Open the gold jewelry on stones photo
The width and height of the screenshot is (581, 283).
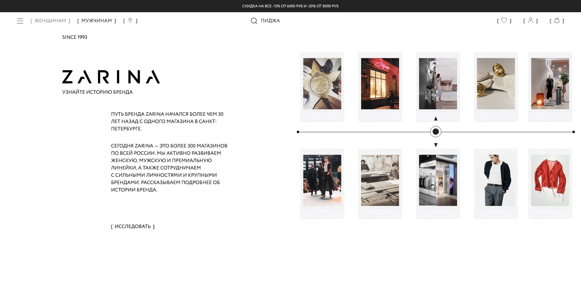(496, 87)
